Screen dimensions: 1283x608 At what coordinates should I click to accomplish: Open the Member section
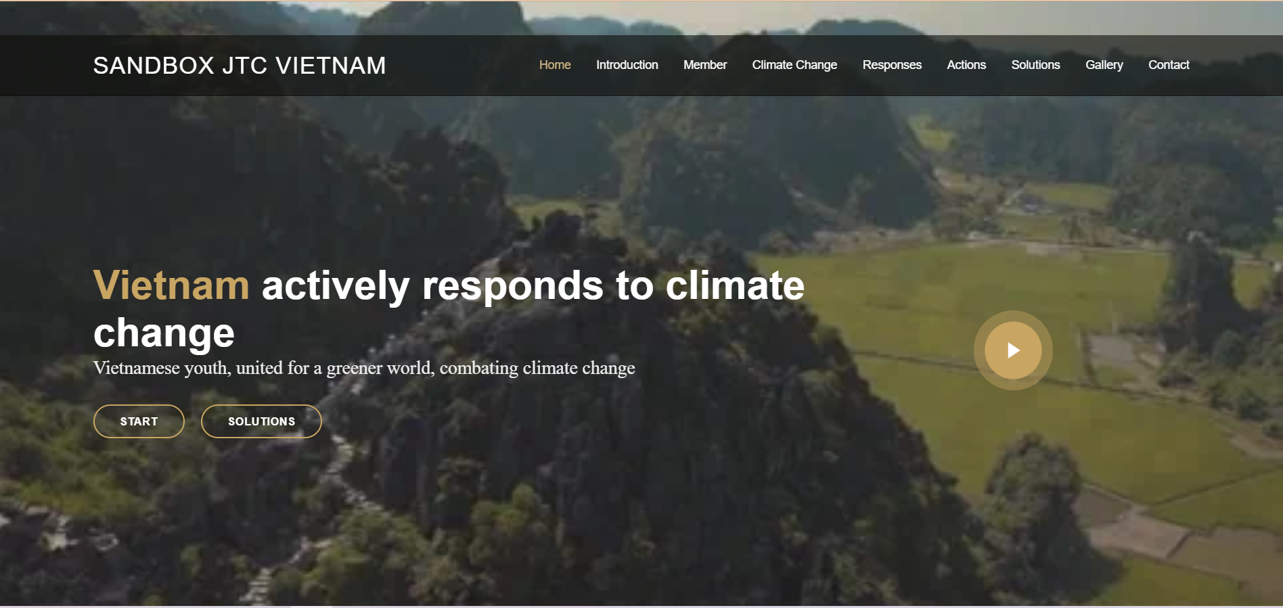pos(705,65)
